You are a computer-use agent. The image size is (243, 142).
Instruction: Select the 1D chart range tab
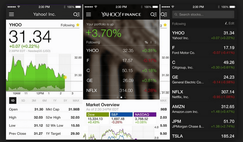13,100
